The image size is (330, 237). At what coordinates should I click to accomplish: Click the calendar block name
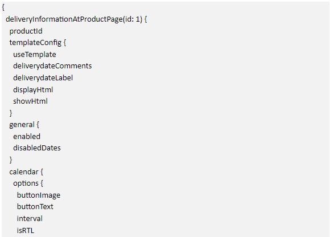pos(24,172)
